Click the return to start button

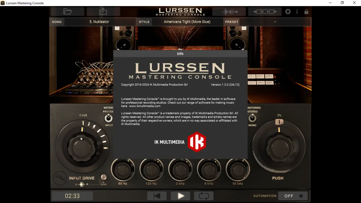[157, 196]
